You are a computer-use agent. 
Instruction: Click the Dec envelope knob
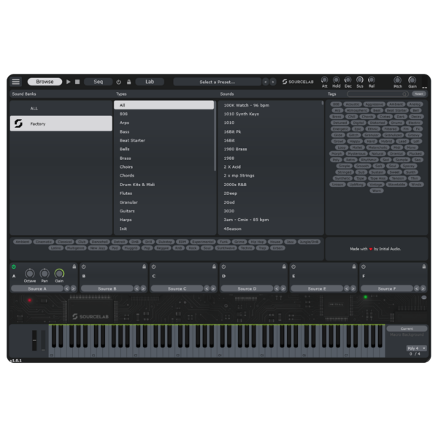tap(347, 80)
